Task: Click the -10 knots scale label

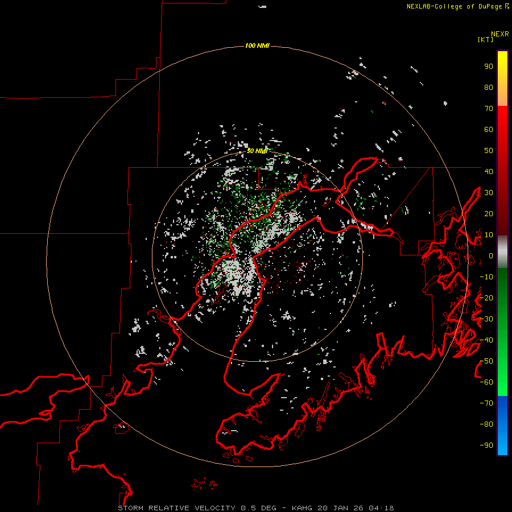Action: pos(486,277)
